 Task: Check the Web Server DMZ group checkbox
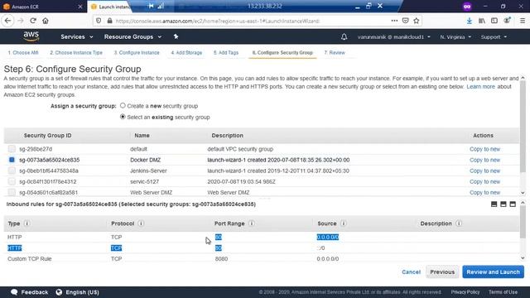[x=12, y=192]
